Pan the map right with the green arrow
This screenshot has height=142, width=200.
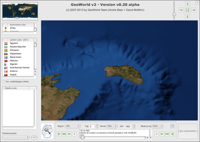coord(193,10)
